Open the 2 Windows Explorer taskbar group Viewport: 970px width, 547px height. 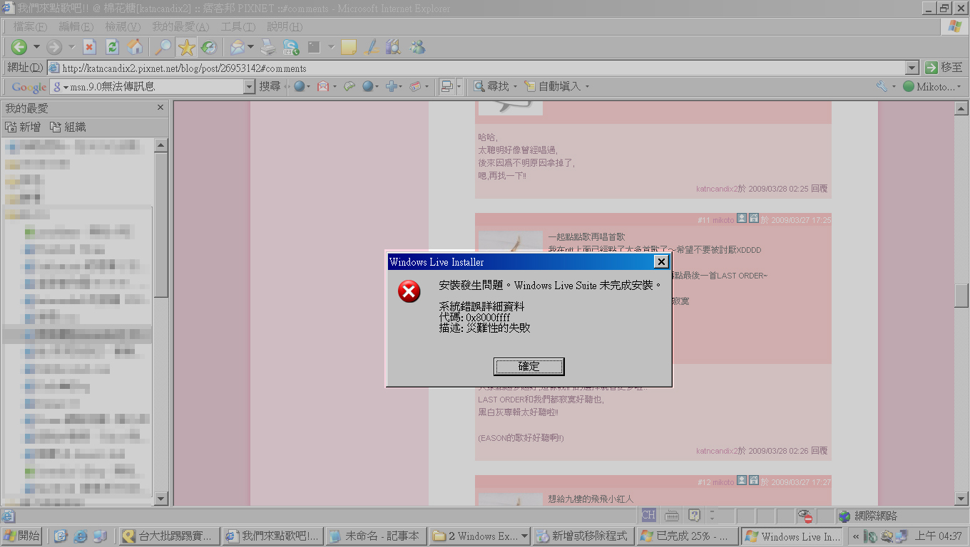(480, 536)
